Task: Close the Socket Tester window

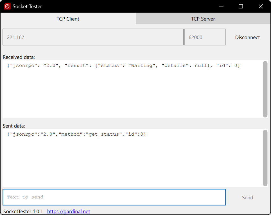Action: [x=260, y=6]
